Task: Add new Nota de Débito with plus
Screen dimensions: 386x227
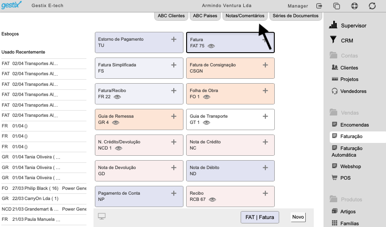Action: 265,168
